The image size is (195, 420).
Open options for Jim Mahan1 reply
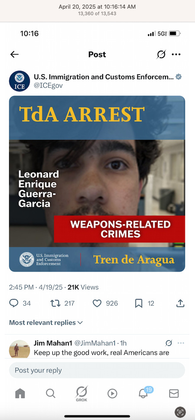pos(181,343)
